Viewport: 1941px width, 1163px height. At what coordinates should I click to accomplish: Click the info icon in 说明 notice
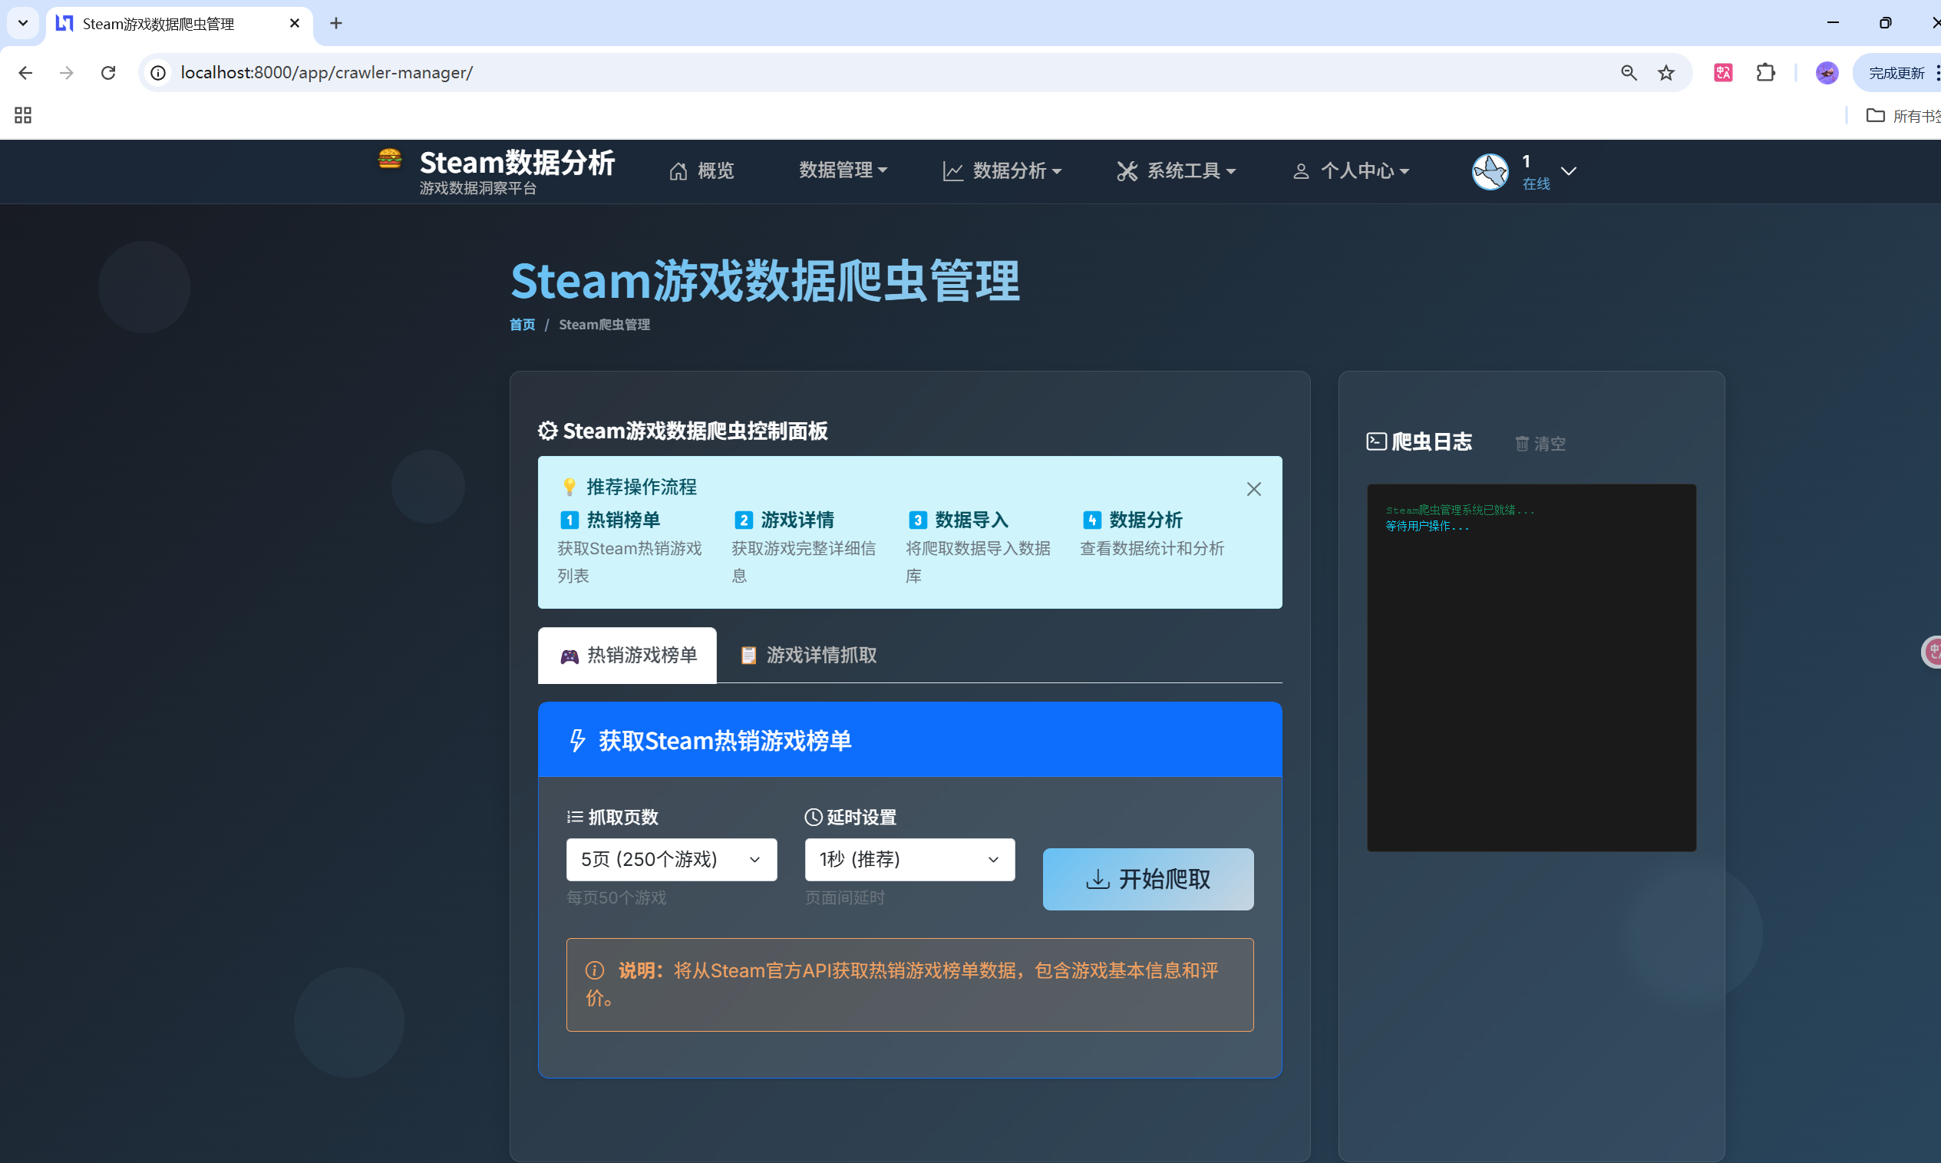595,971
